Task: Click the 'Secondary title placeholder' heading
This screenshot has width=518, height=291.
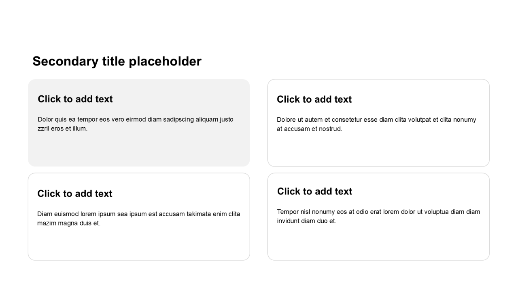Action: click(x=117, y=61)
